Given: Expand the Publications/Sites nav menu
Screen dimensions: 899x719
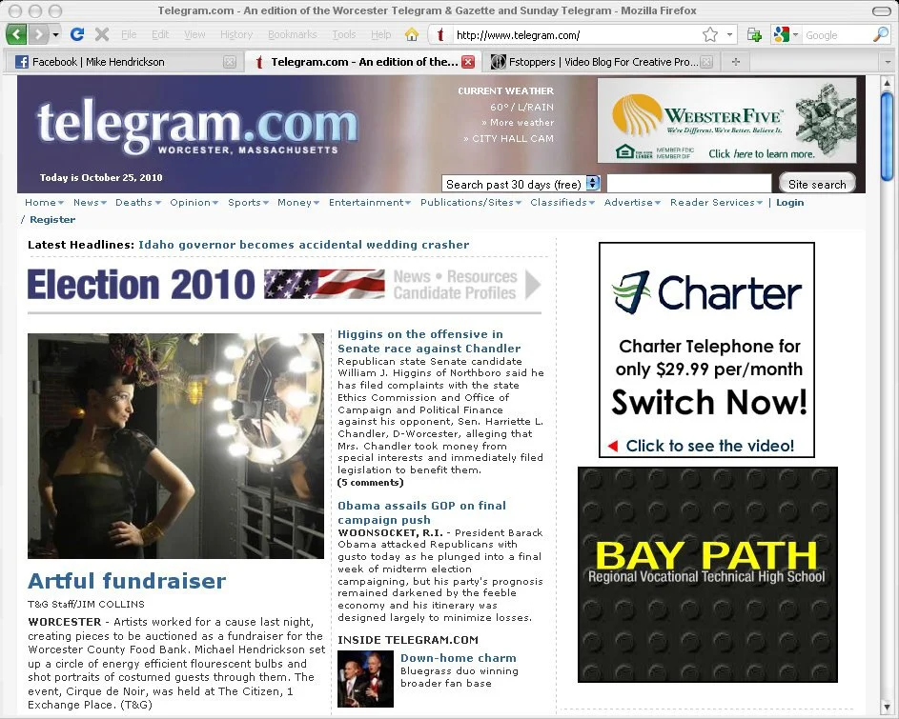Looking at the screenshot, I should (471, 202).
